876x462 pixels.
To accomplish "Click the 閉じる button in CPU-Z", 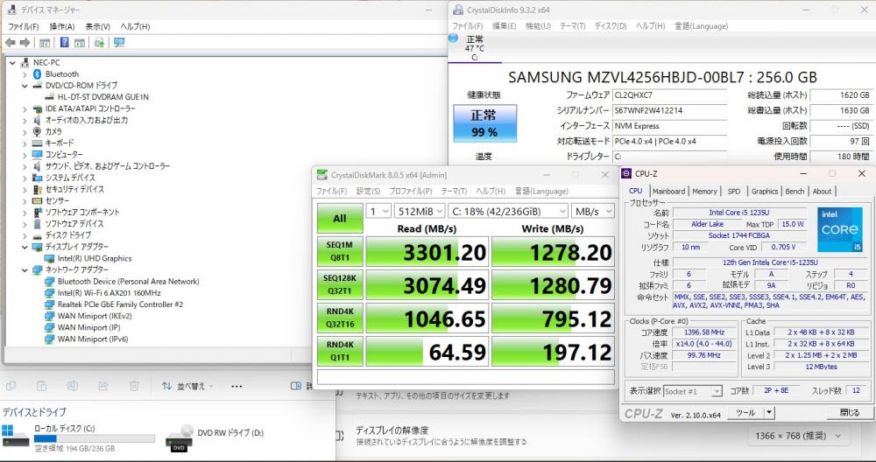I will pos(850,413).
